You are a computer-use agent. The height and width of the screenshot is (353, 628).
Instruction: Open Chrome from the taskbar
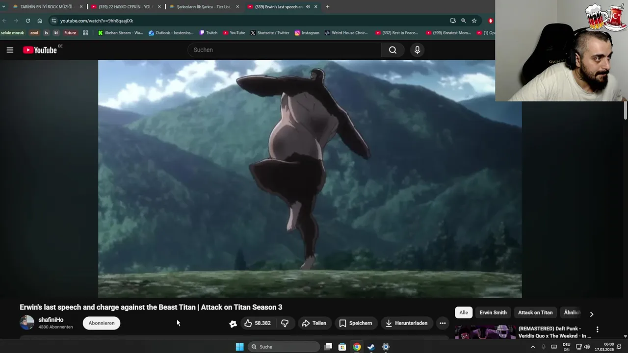click(357, 347)
